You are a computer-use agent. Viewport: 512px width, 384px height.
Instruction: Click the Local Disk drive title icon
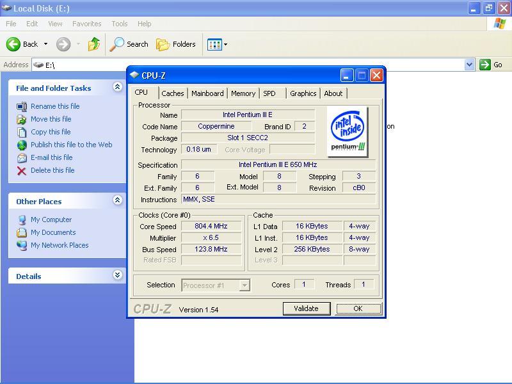tap(6, 8)
